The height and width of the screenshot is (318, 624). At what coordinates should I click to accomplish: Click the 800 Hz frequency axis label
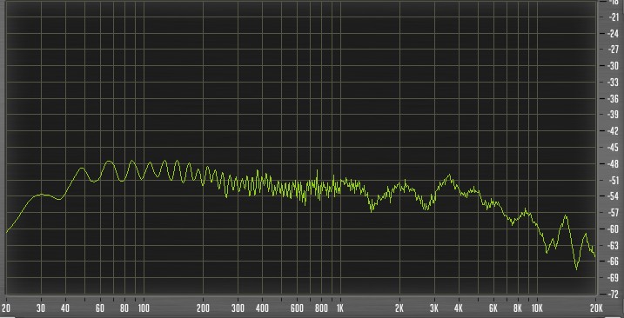tap(321, 308)
